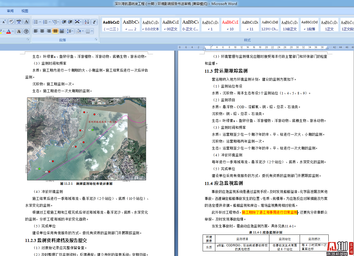Click the phonetic guide (wén) icon
This screenshot has height=256, width=354.
tap(19, 21)
